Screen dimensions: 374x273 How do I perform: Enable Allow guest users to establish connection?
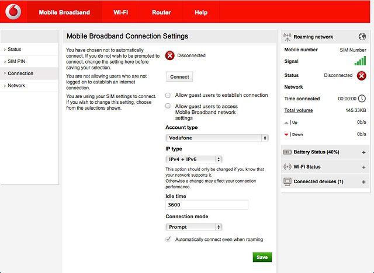pyautogui.click(x=168, y=95)
